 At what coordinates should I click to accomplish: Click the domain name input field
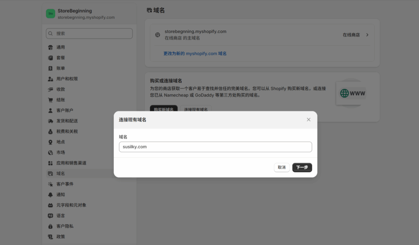pyautogui.click(x=215, y=147)
